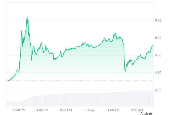Click the Analyze link below the chart
The width and height of the screenshot is (172, 115).
146,113
